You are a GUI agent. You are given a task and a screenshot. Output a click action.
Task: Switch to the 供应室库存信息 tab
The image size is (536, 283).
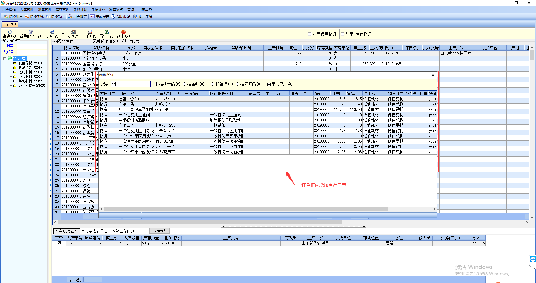click(94, 231)
